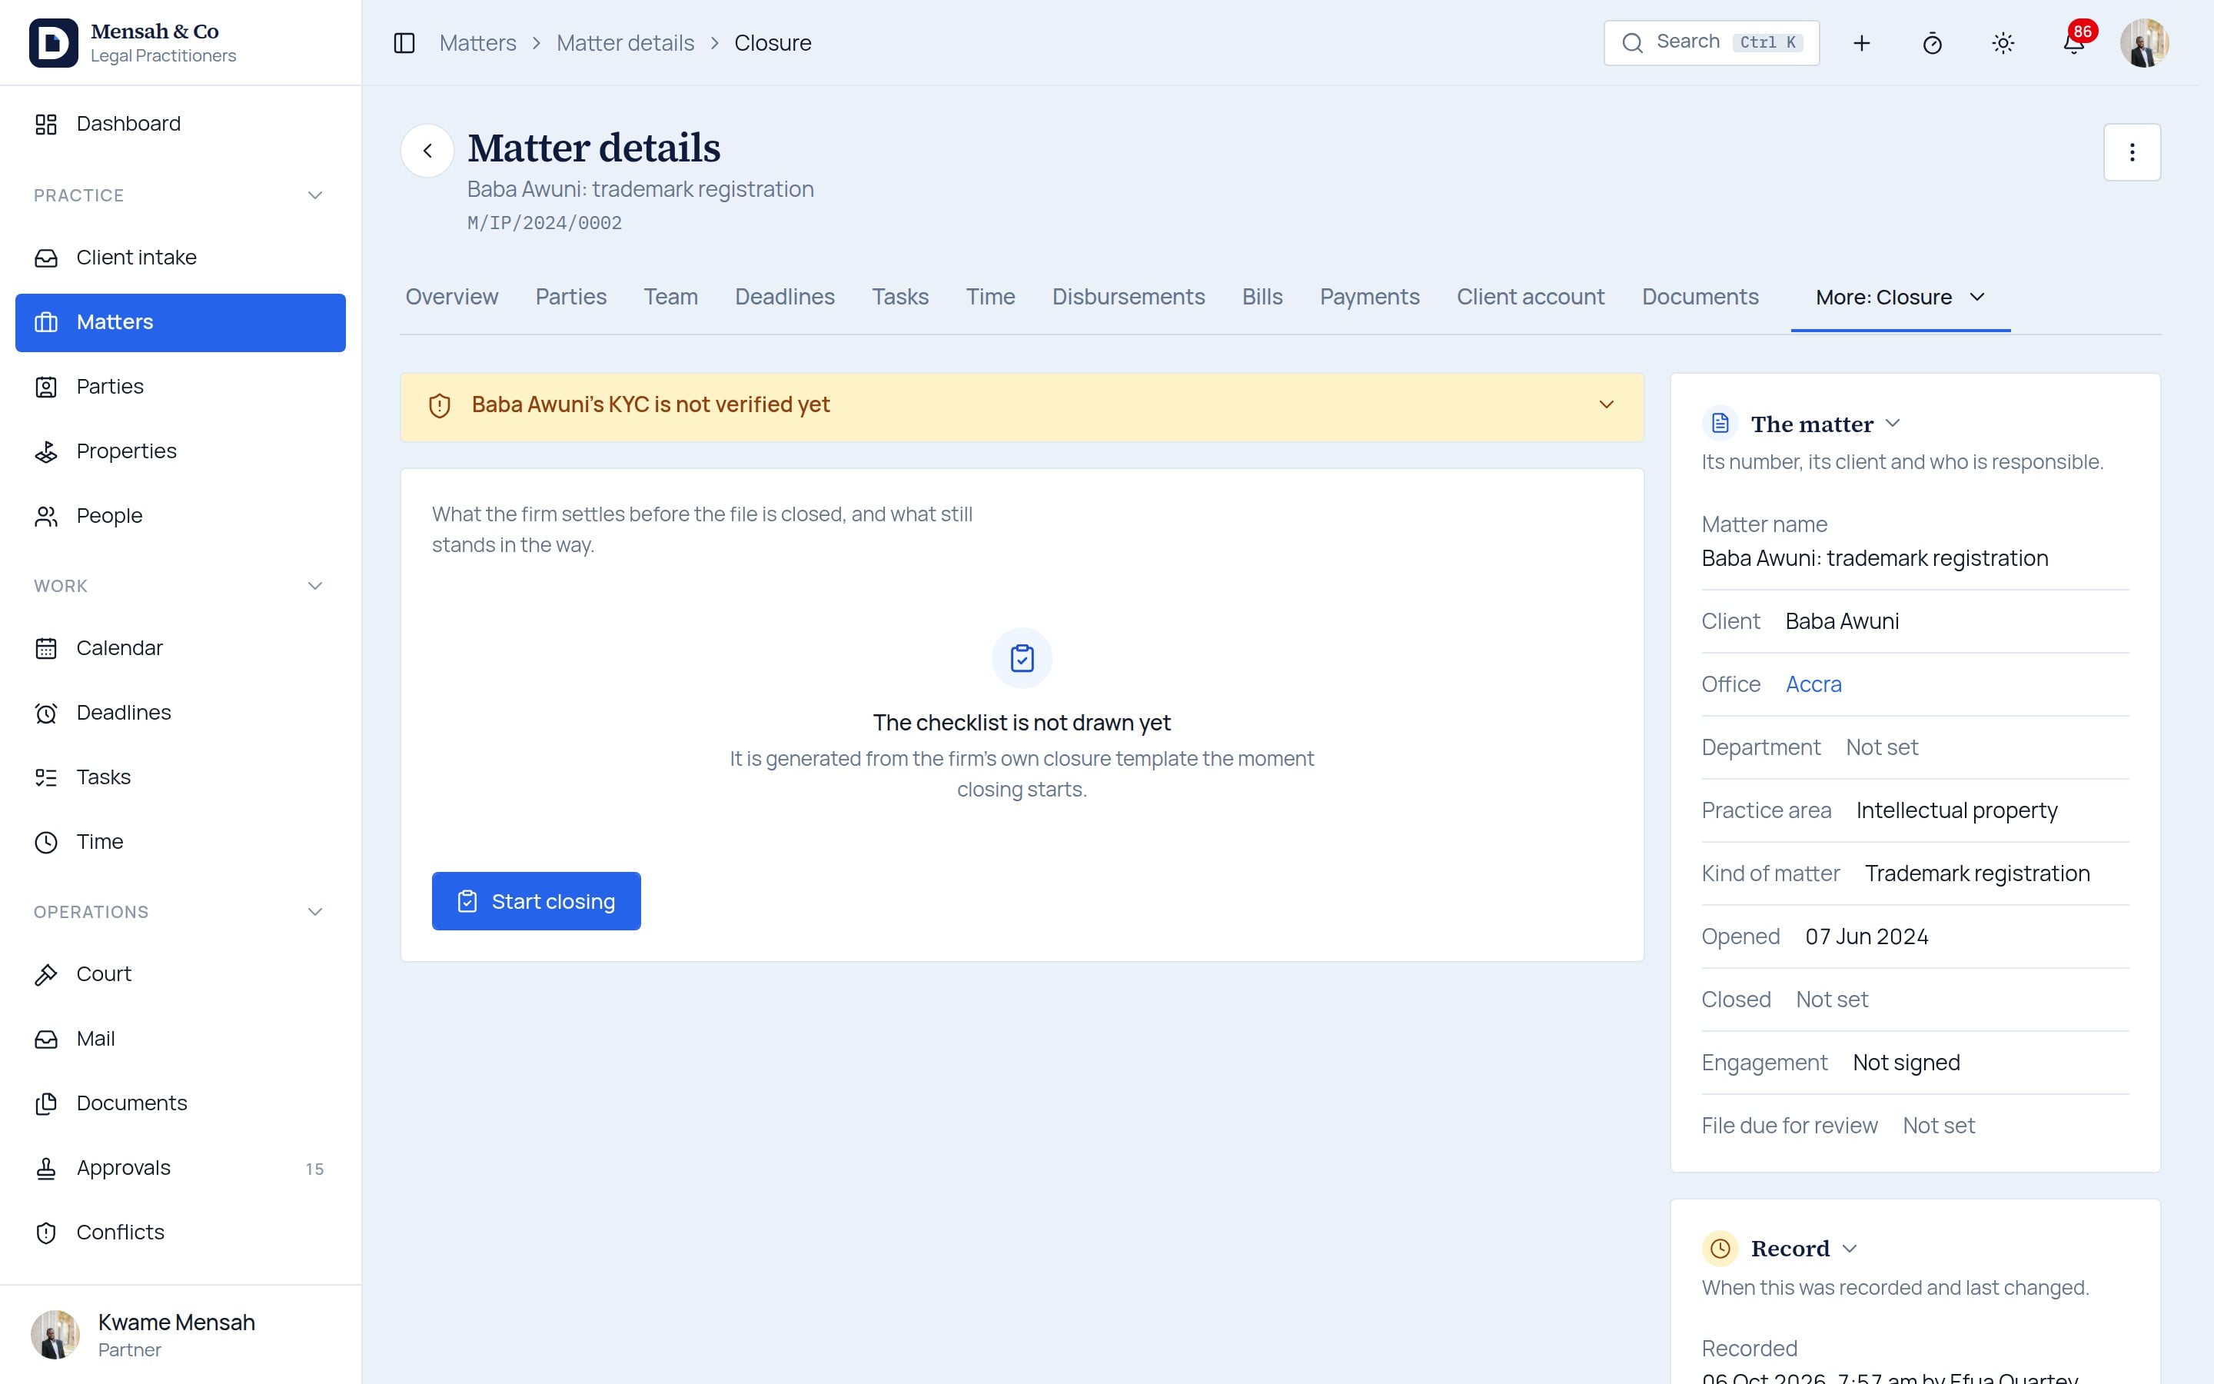Screen dimensions: 2214x1384
Task: Collapse the PRACTICE sidebar section
Action: (314, 195)
